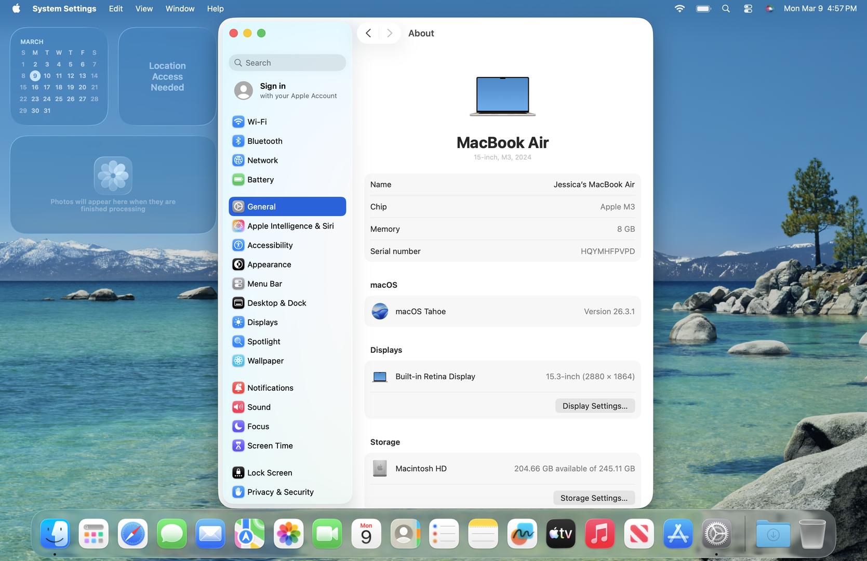Open Wi-Fi settings in sidebar
This screenshot has height=561, width=867.
point(257,122)
